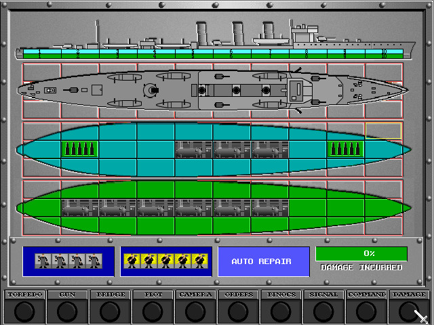
Task: Click the bridge superstructure on the deck plan
Action: click(x=298, y=90)
